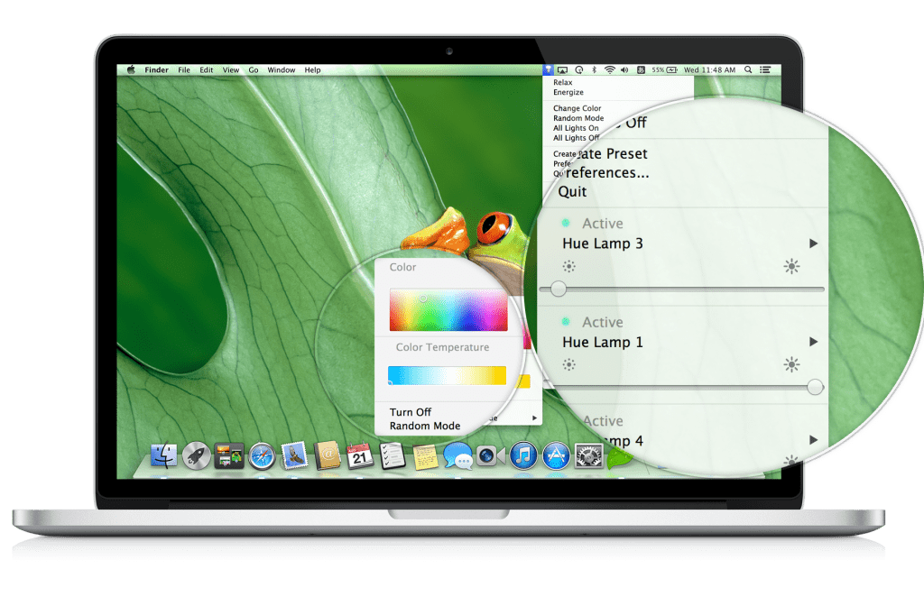Screen dimensions: 924x597
Task: Open Notification Center list icon
Action: tap(765, 69)
